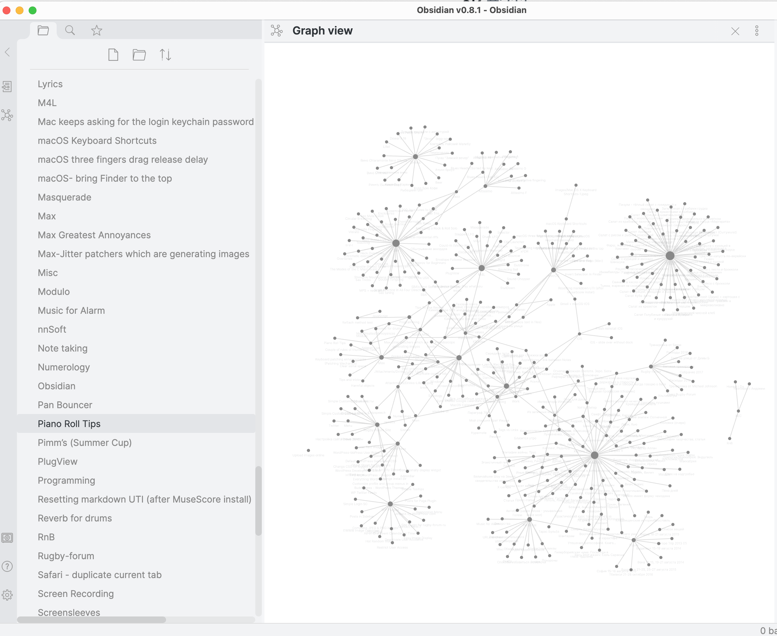This screenshot has width=777, height=636.
Task: Open the help icon
Action: click(x=7, y=566)
